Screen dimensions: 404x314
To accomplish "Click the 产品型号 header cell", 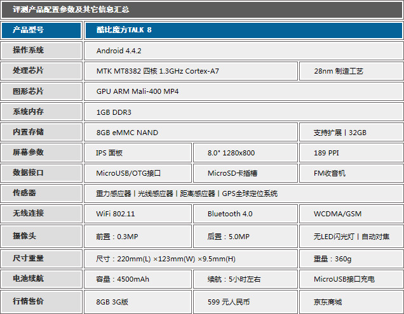I will tap(41, 30).
